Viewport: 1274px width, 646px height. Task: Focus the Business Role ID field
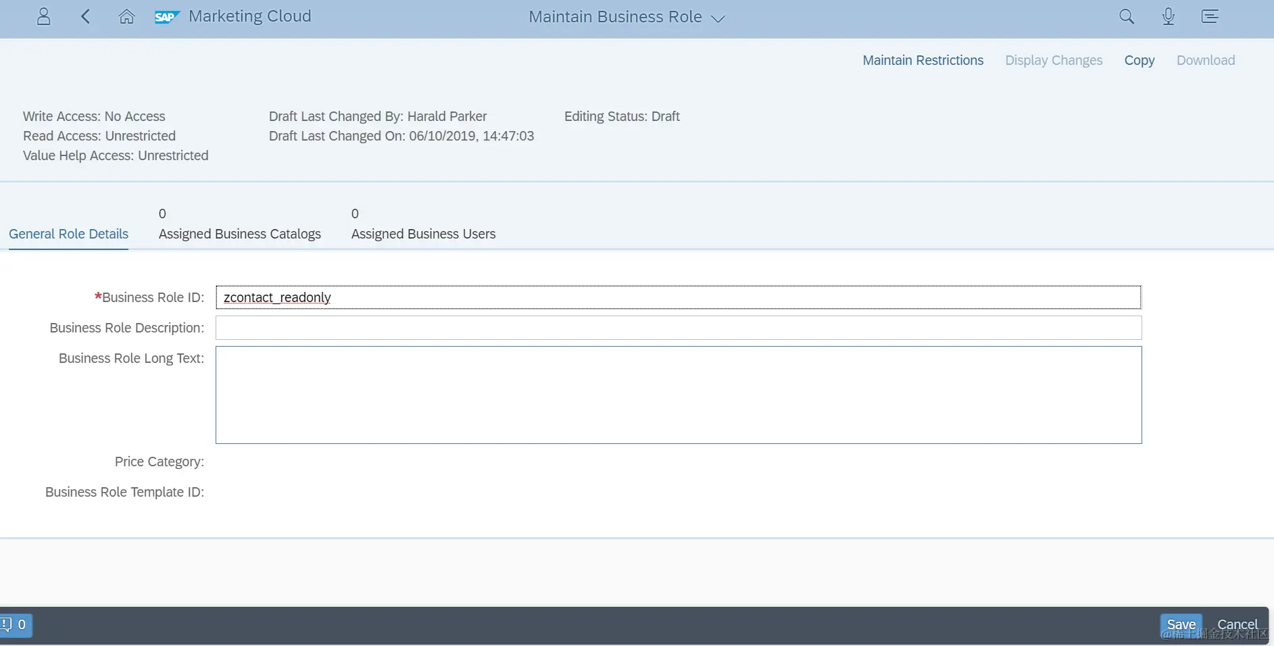[679, 297]
